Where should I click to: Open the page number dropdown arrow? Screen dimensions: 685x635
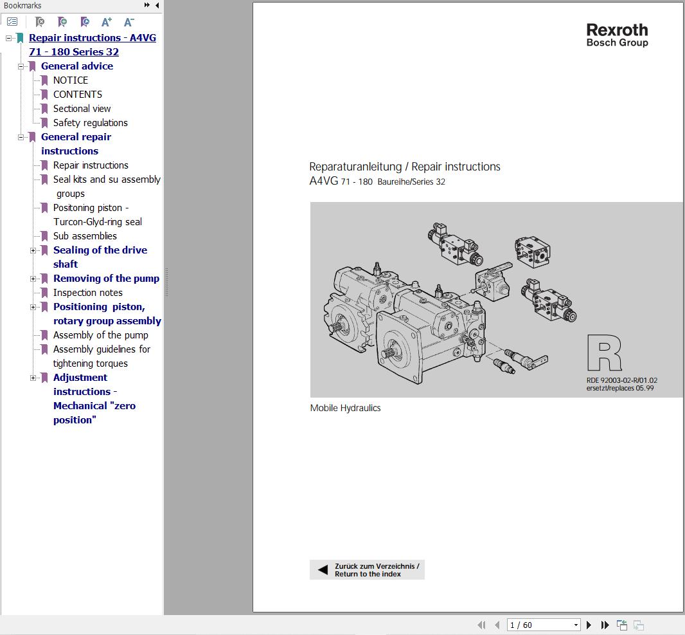pos(576,625)
